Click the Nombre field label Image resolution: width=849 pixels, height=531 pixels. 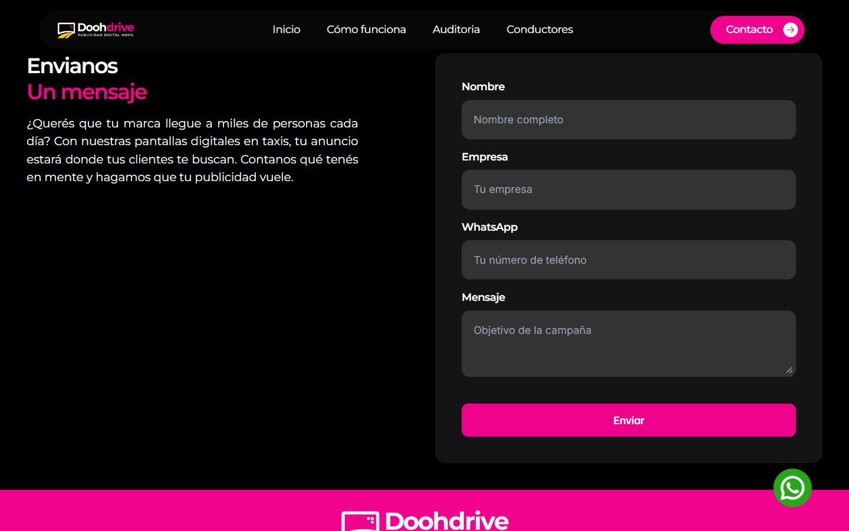pyautogui.click(x=483, y=87)
